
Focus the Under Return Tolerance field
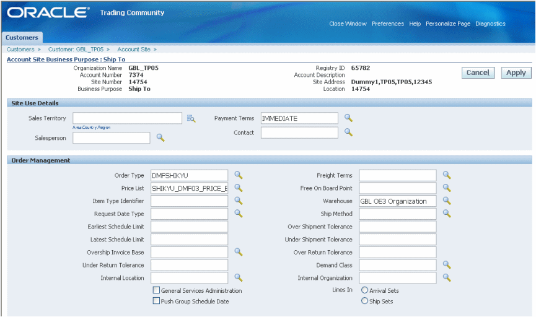point(190,265)
